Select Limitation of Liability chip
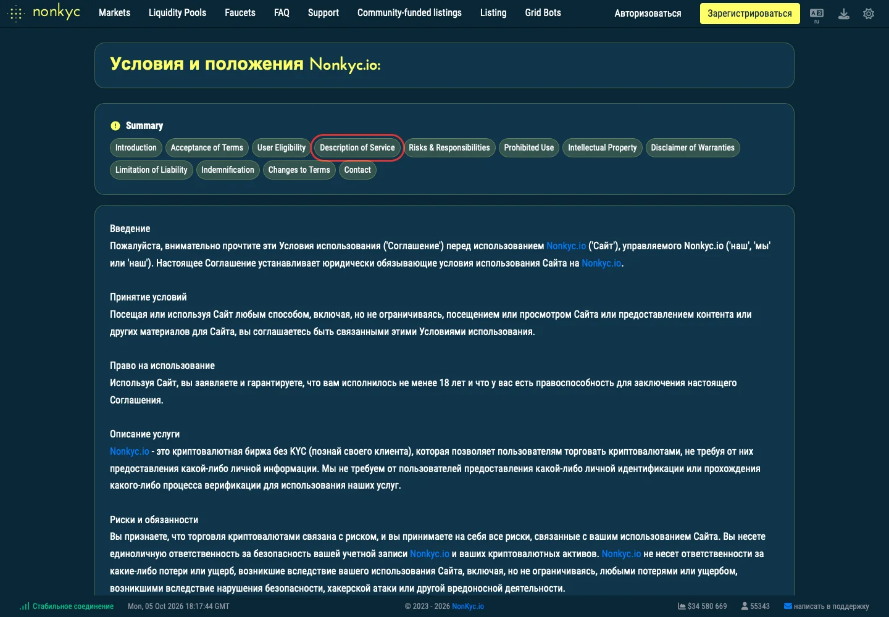This screenshot has height=617, width=889. tap(151, 170)
